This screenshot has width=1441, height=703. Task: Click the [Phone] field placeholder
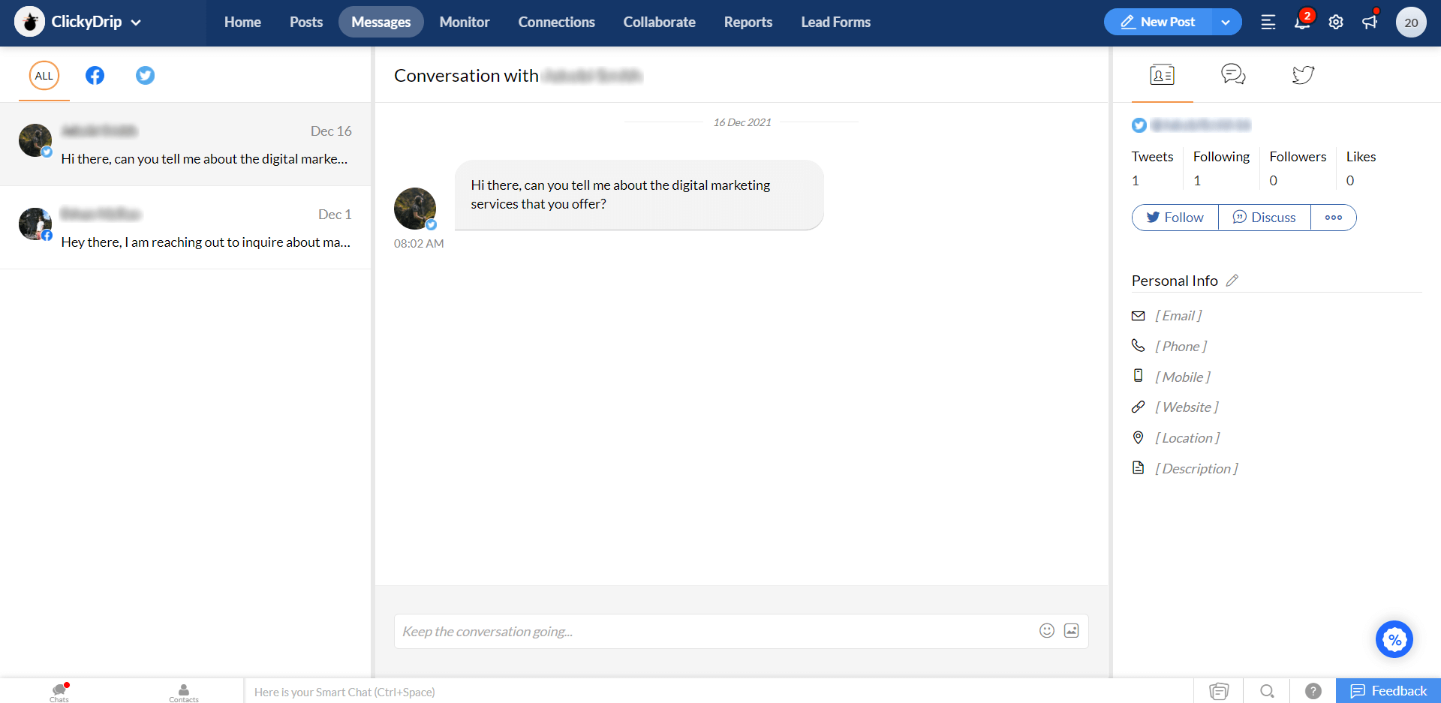(1181, 347)
